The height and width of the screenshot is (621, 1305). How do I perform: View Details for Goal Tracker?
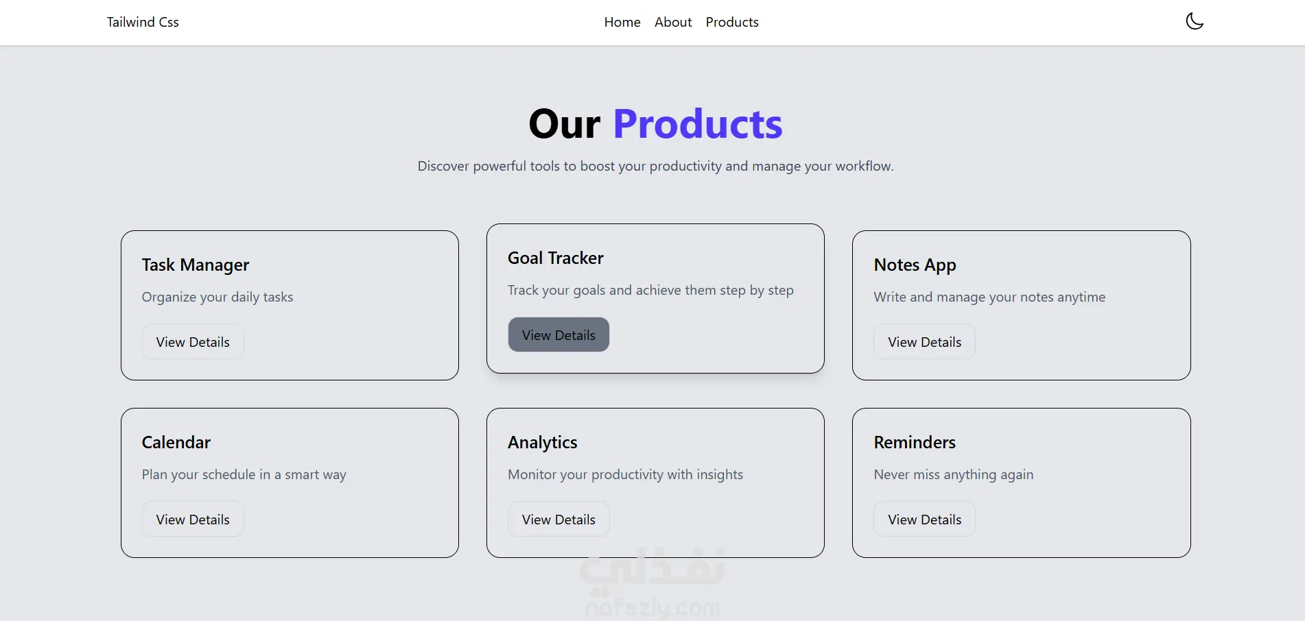(559, 334)
